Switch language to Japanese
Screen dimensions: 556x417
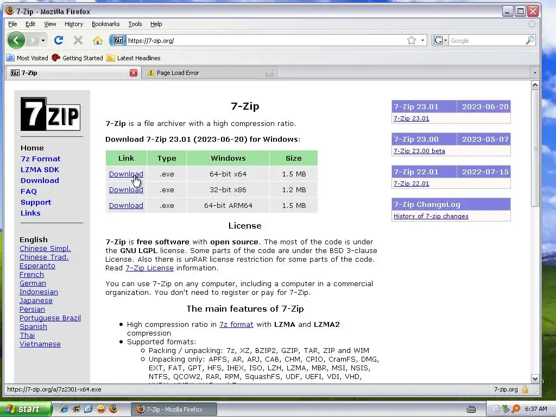(36, 300)
